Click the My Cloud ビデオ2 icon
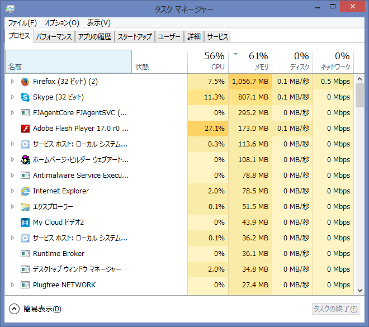Image resolution: width=369 pixels, height=327 pixels. pos(25,222)
